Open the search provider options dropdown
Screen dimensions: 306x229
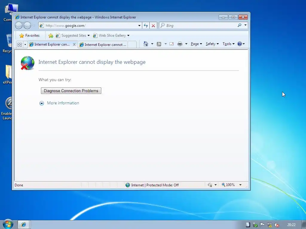245,25
